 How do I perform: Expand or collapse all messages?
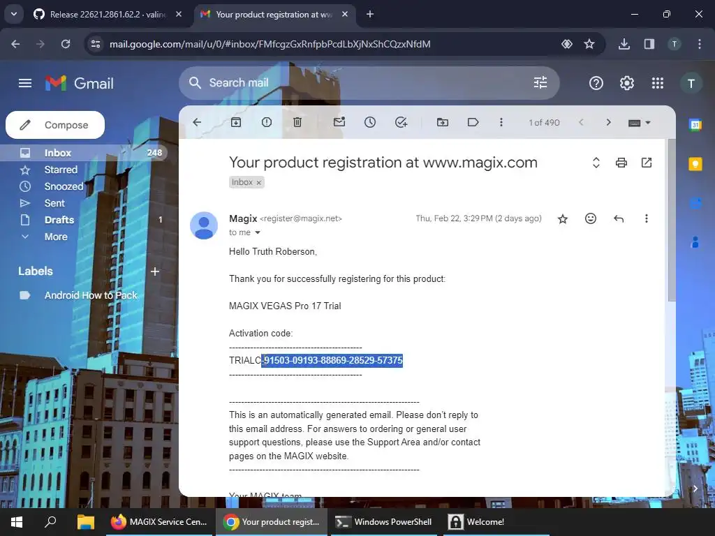pos(596,163)
